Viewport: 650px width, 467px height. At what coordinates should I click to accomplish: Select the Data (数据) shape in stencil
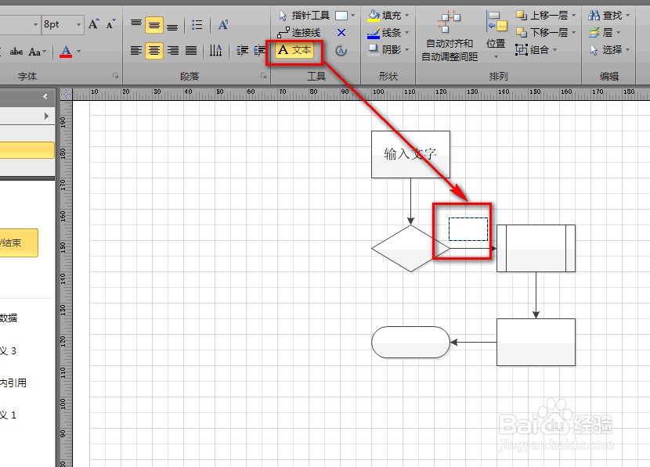point(9,318)
